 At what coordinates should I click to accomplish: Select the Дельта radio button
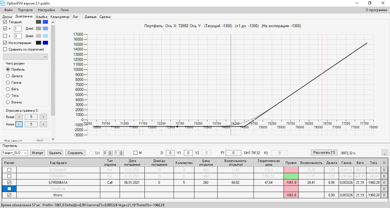[x=8, y=76]
